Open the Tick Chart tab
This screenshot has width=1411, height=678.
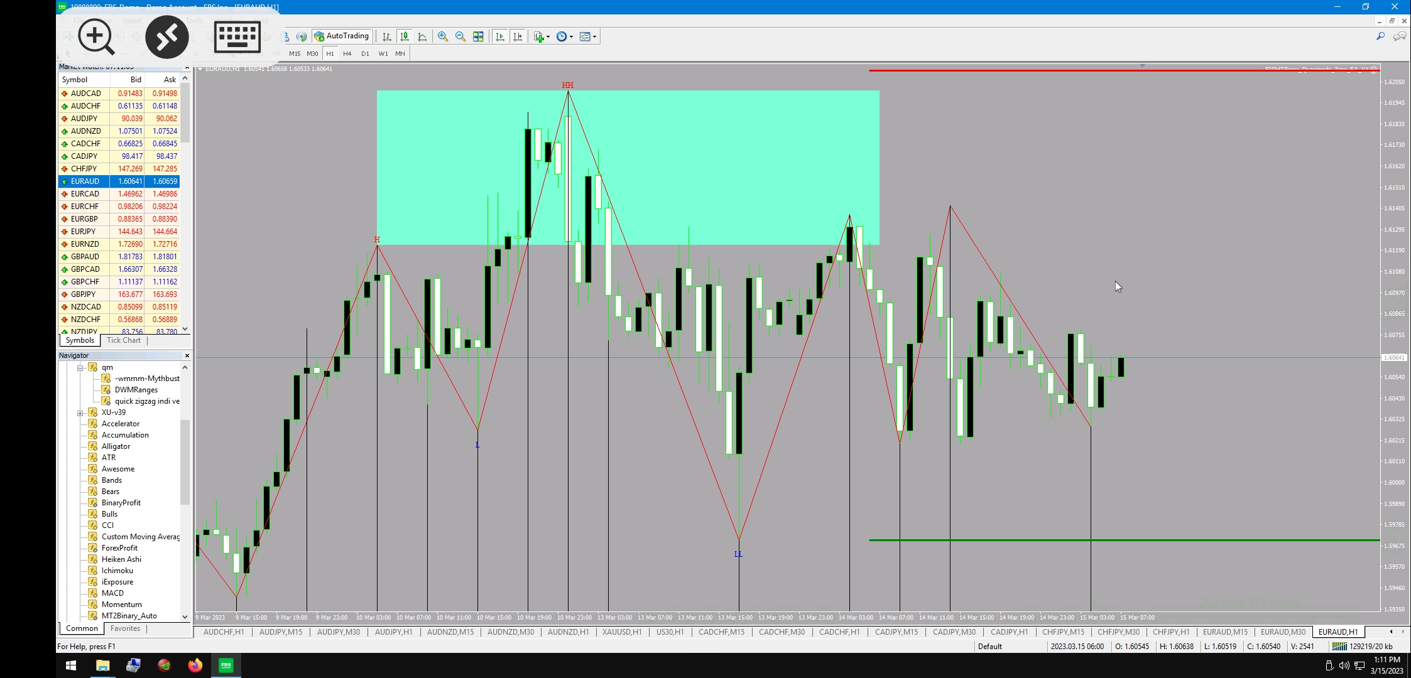click(x=124, y=340)
